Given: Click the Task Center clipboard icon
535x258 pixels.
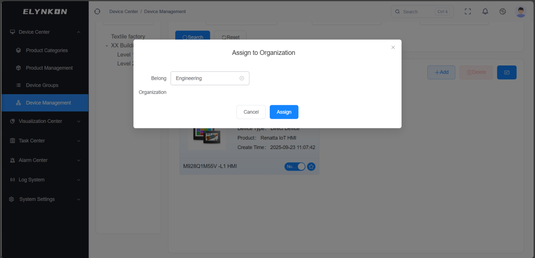Looking at the screenshot, I should tap(12, 141).
